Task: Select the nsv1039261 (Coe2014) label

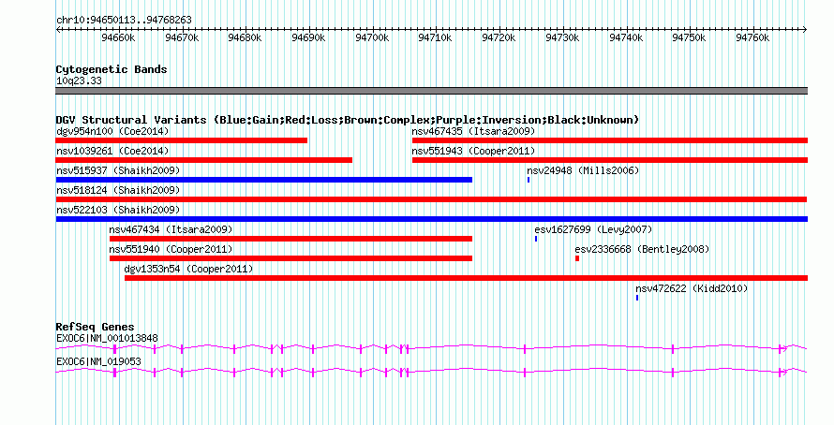Action: click(112, 151)
